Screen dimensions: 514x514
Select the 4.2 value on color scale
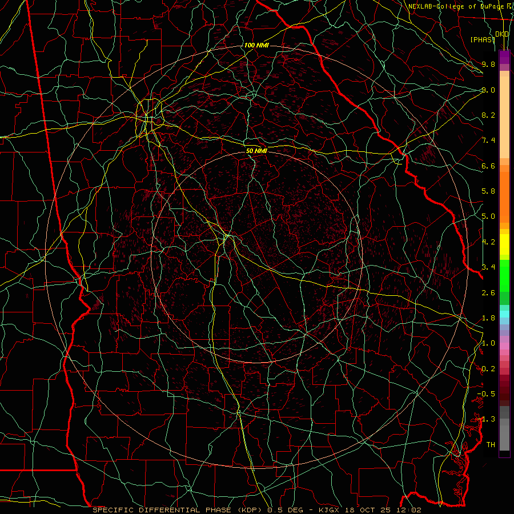488,242
